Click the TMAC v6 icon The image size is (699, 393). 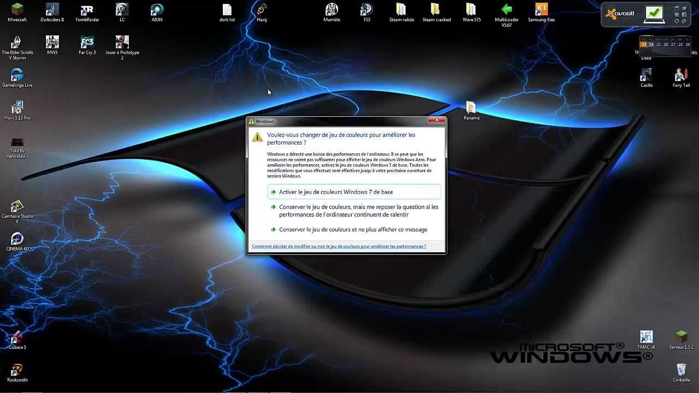(646, 340)
